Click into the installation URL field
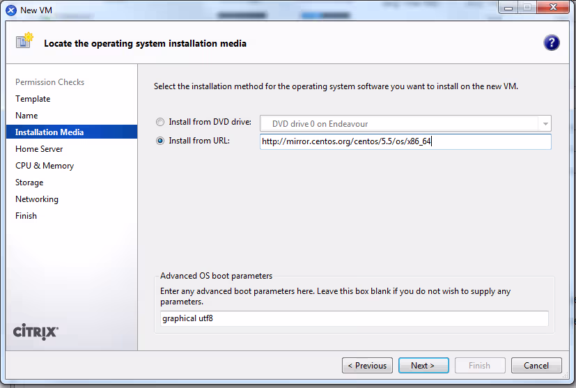The image size is (576, 388). pos(405,142)
